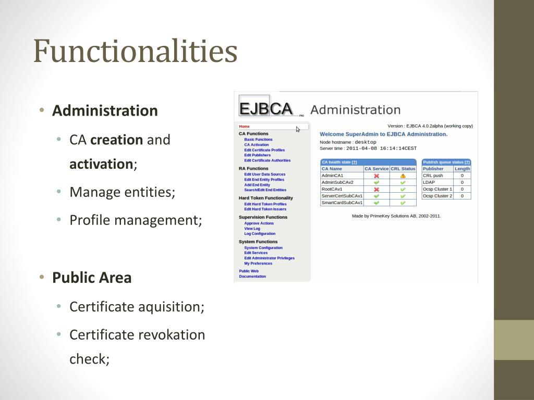The height and width of the screenshot is (400, 534).
Task: Click the Server time value
Action: coord(381,148)
